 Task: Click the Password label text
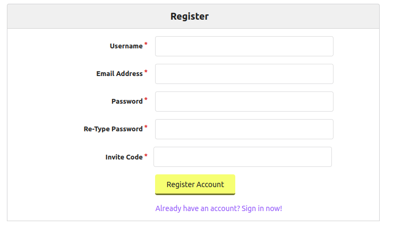coord(127,102)
